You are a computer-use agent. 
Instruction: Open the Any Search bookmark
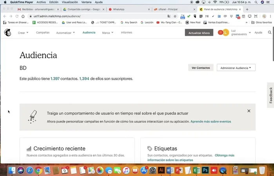tap(129, 22)
